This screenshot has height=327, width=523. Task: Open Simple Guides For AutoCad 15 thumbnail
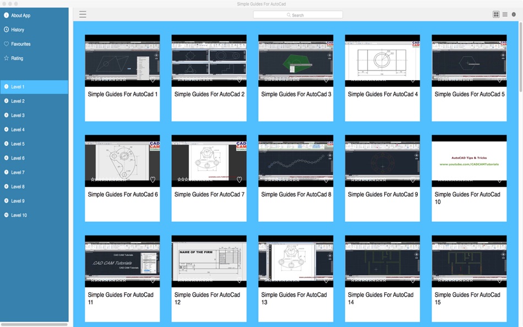tap(469, 261)
